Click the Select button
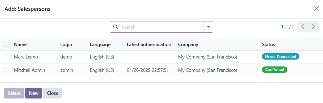 pos(14,93)
